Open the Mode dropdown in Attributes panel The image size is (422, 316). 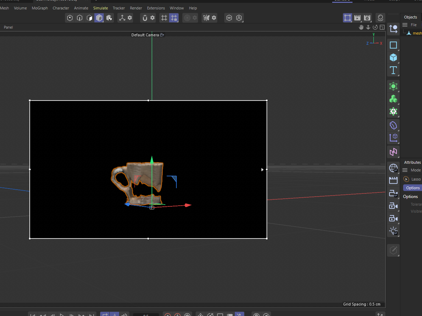[416, 170]
